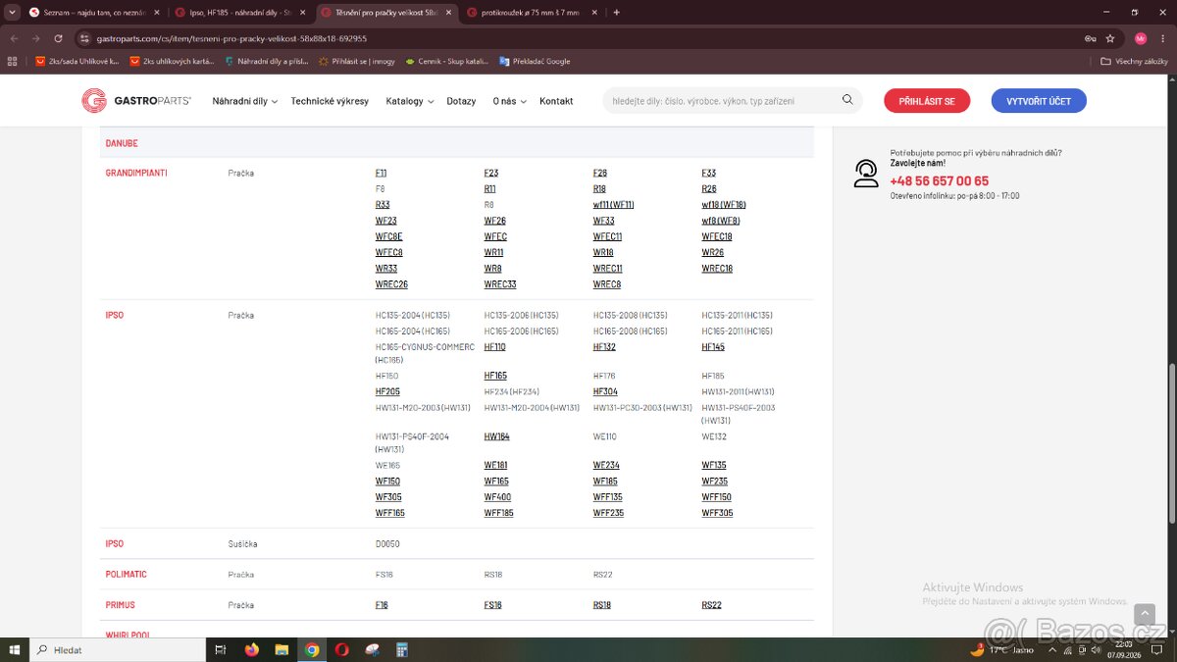Click the site info icon in address bar
1177x662 pixels.
(84, 38)
